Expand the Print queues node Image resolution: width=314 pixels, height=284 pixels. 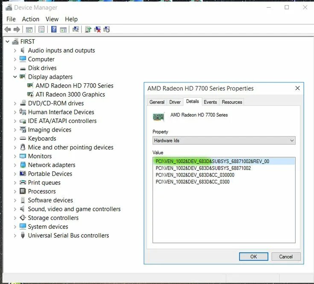(15, 182)
